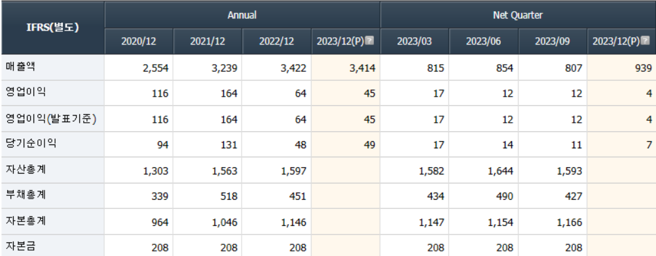Click the 2023/06 column header

pyautogui.click(x=483, y=41)
